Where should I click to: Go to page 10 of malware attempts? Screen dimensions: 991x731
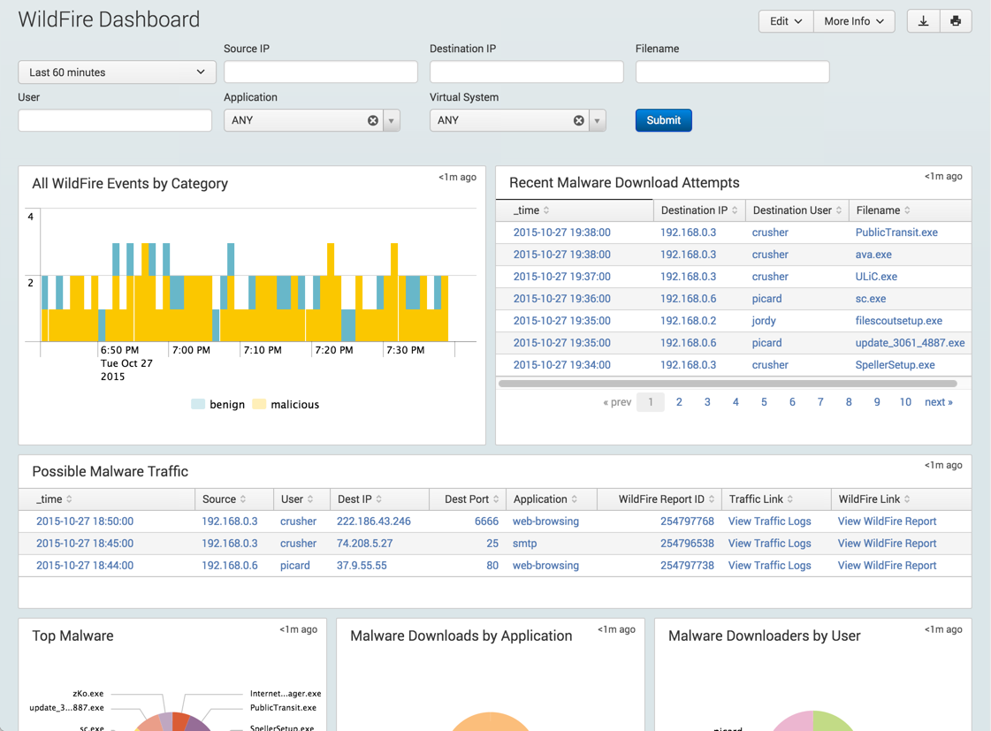[x=905, y=402]
